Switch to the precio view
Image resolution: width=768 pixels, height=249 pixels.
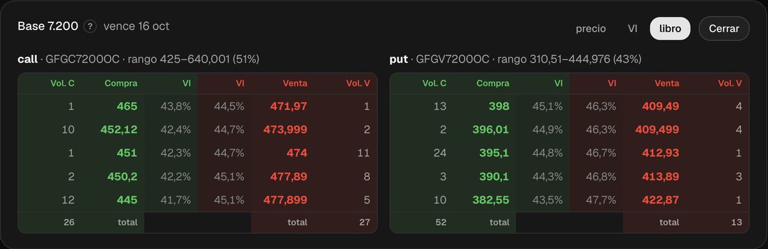pos(591,28)
